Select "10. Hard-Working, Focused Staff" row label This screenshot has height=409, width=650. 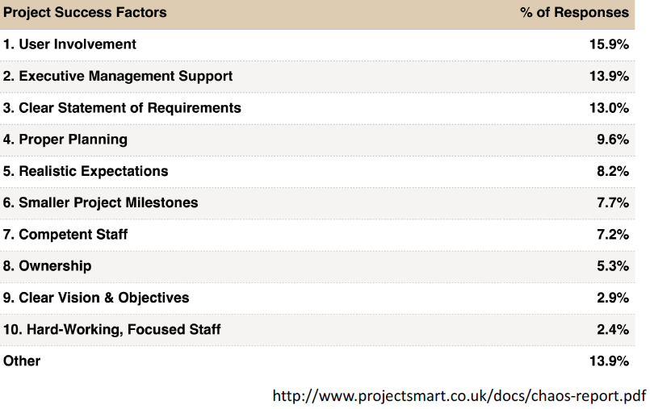pos(112,329)
